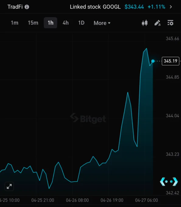
Task: Tap the 04-26 08:00 time label
Action: pyautogui.click(x=77, y=200)
